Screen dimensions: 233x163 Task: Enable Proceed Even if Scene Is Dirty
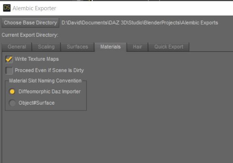coord(9,71)
